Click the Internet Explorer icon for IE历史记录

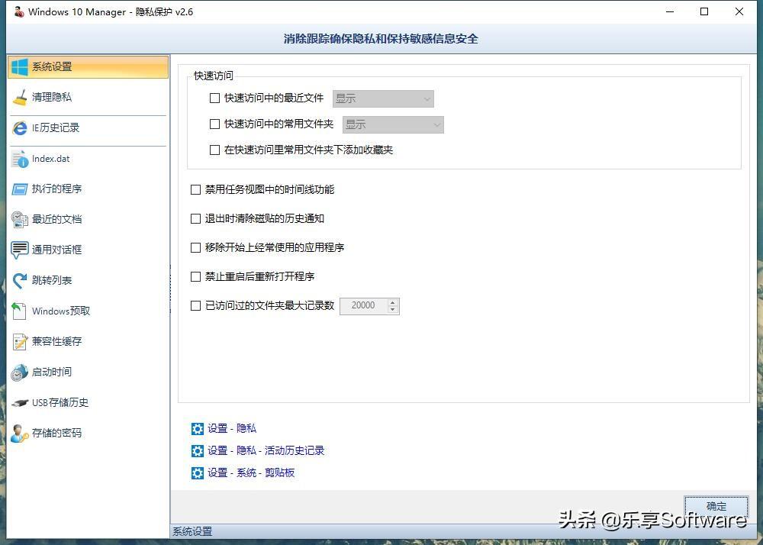pyautogui.click(x=20, y=128)
